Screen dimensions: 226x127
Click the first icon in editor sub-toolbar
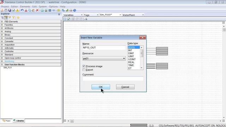65,19
